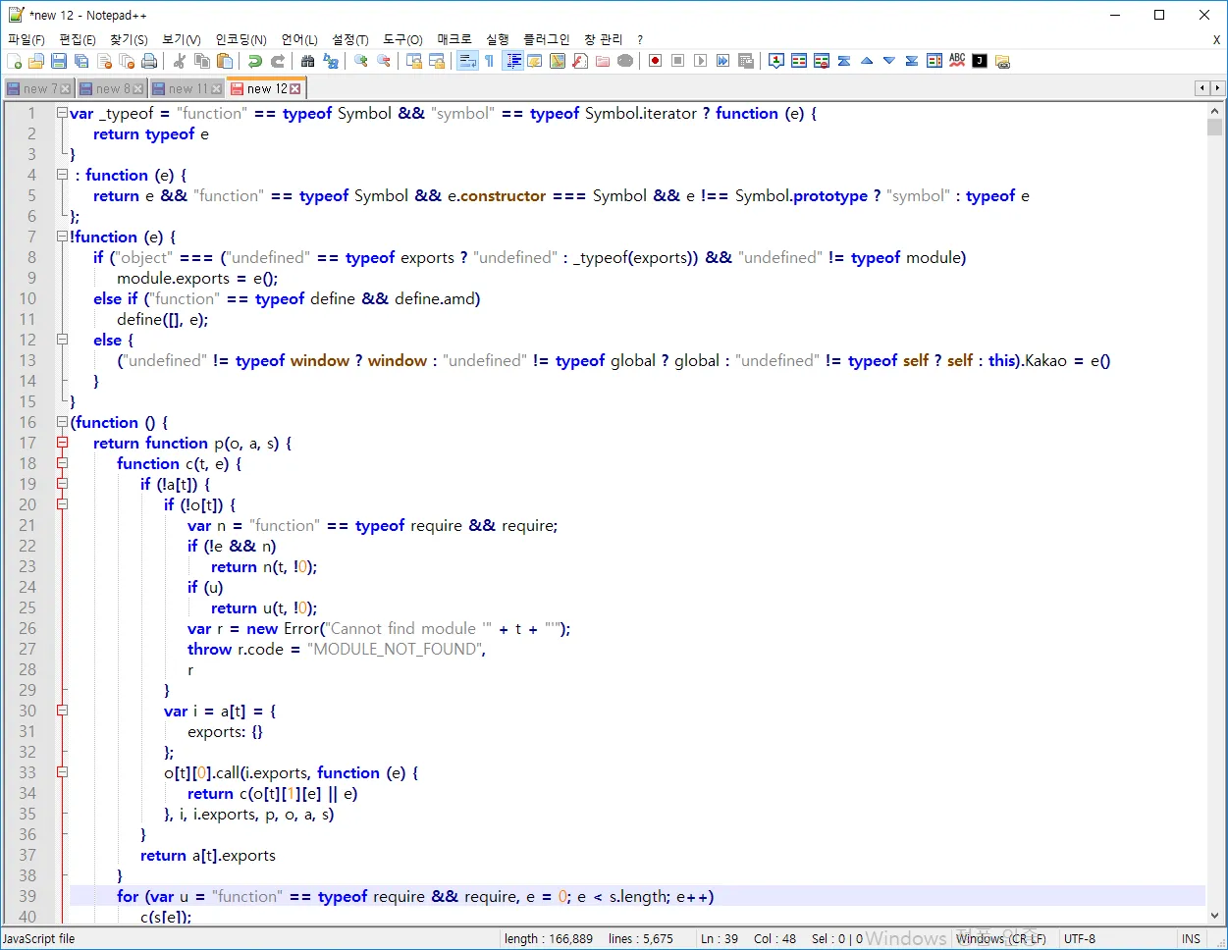Click the UTF-8 encoding status field
The height and width of the screenshot is (950, 1228).
point(1080,938)
